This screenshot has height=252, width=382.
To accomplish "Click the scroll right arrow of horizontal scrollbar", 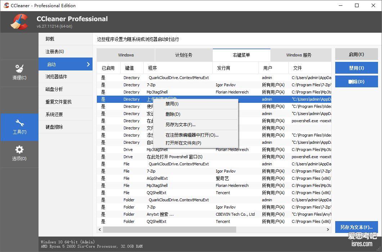I will click(x=328, y=229).
